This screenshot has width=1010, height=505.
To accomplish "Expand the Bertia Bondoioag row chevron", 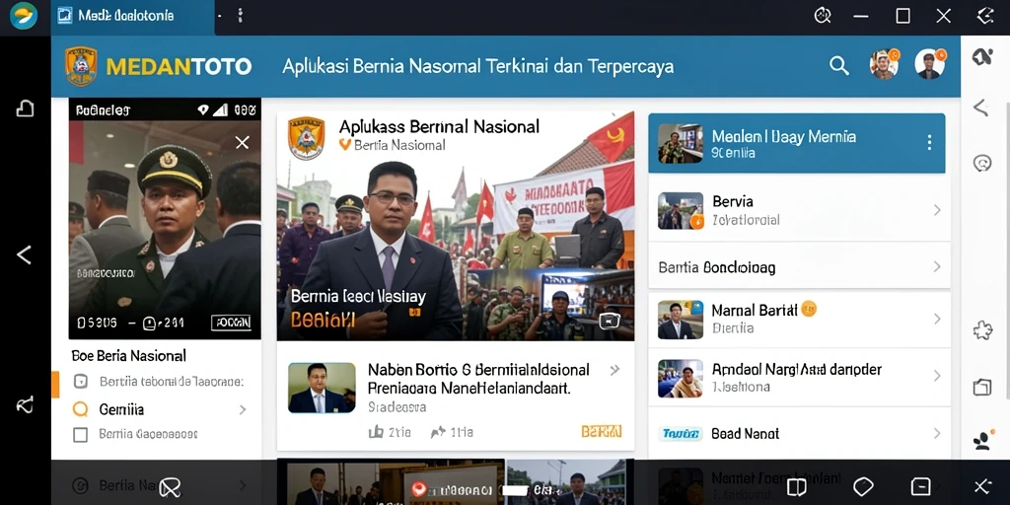I will click(x=937, y=266).
